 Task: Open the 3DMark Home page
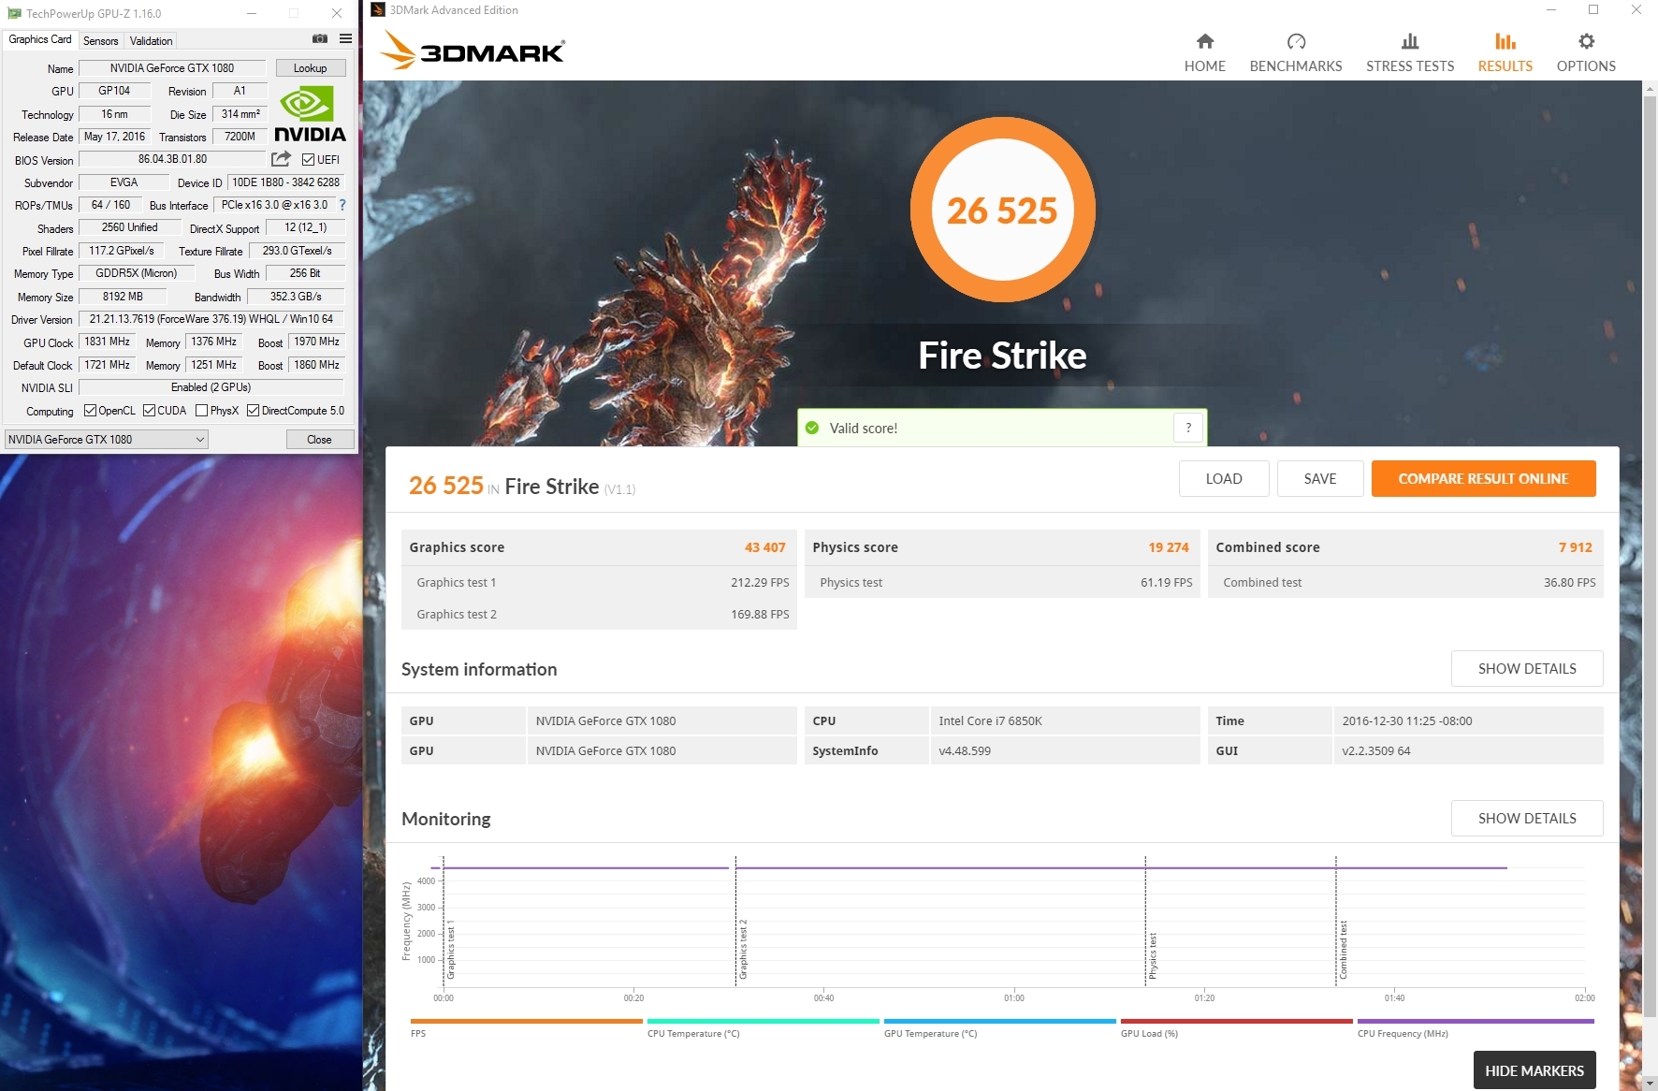(x=1204, y=52)
